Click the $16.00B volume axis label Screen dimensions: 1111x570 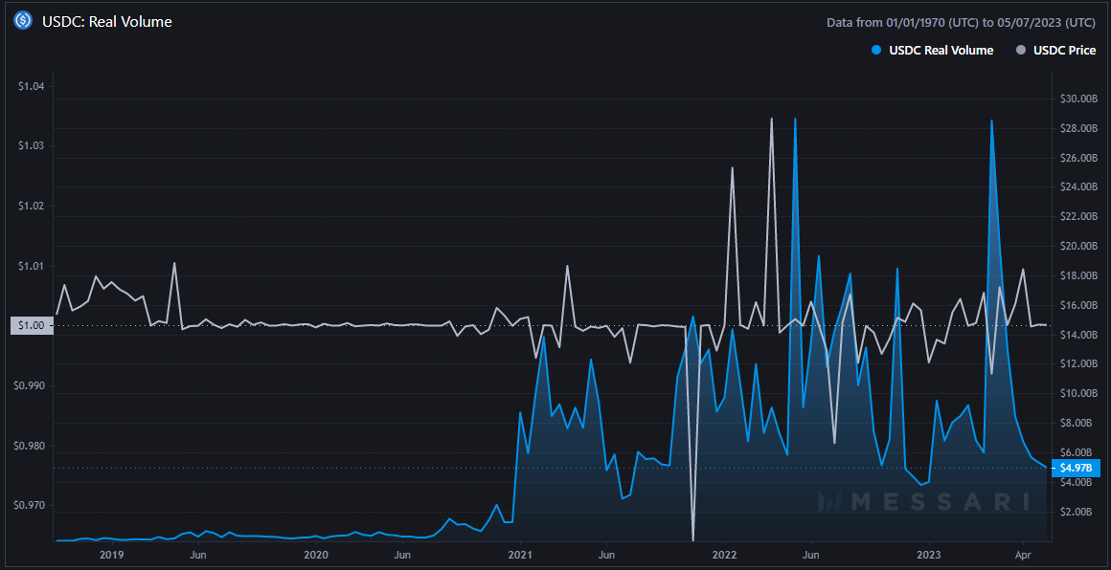tap(1077, 305)
